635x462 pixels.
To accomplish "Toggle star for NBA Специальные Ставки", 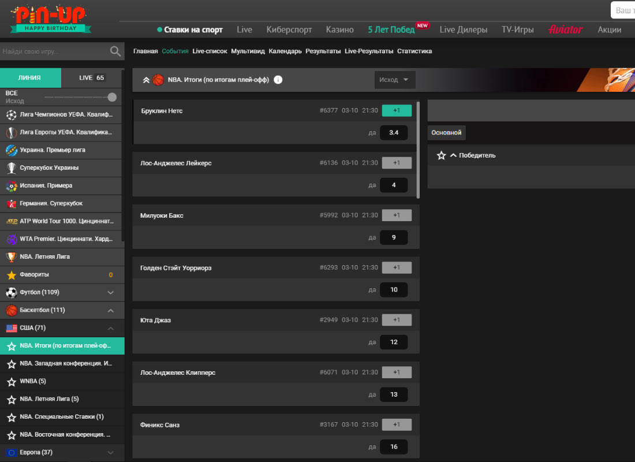I will pos(11,417).
